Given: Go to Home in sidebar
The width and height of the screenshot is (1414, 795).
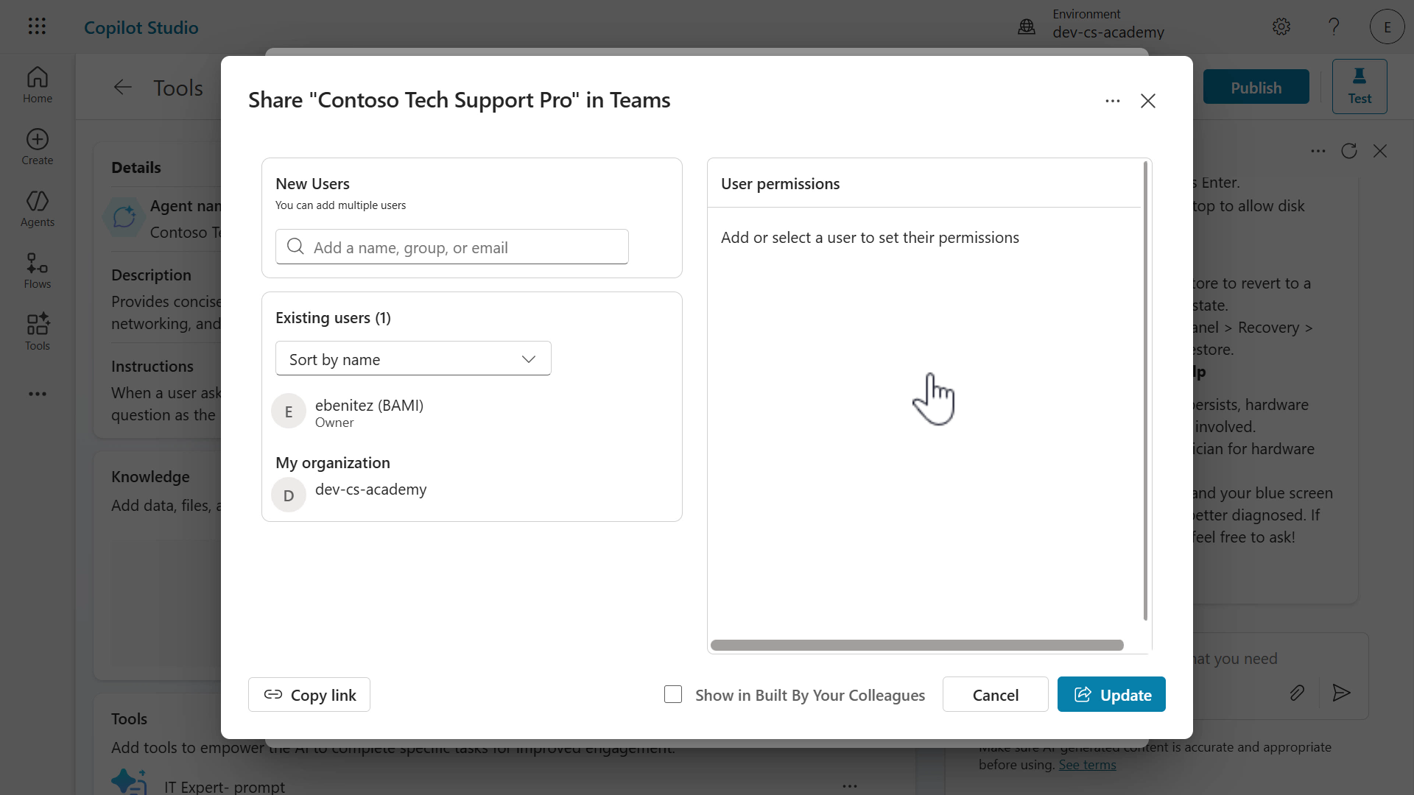Looking at the screenshot, I should coord(37,85).
